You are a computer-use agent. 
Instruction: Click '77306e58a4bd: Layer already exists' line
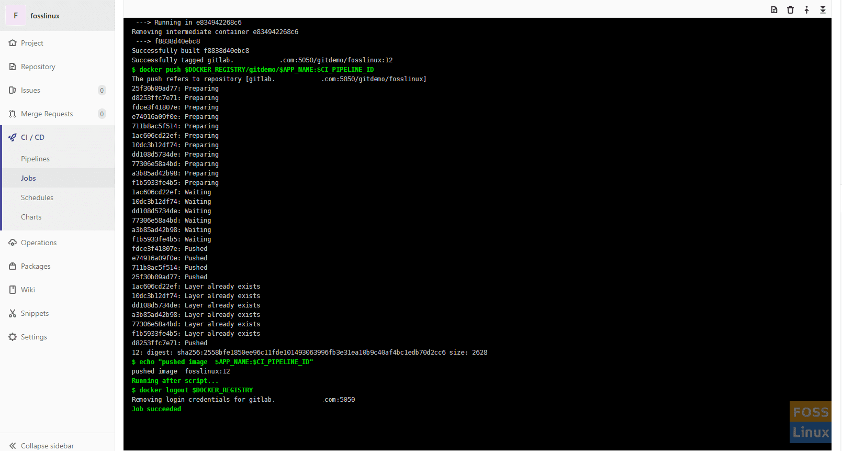[x=196, y=324]
